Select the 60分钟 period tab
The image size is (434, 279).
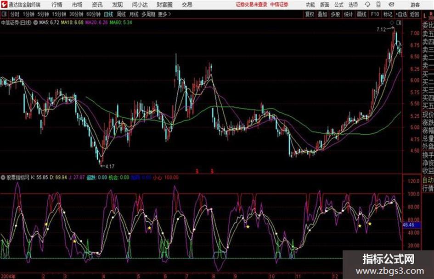[94, 14]
